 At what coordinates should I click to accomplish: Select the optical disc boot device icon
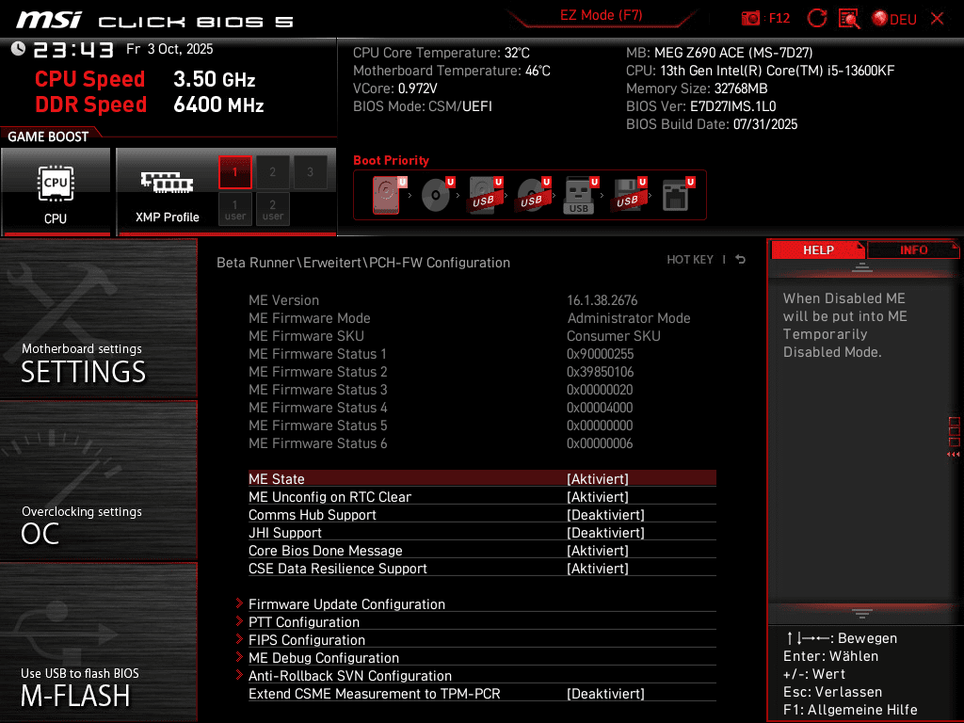437,195
